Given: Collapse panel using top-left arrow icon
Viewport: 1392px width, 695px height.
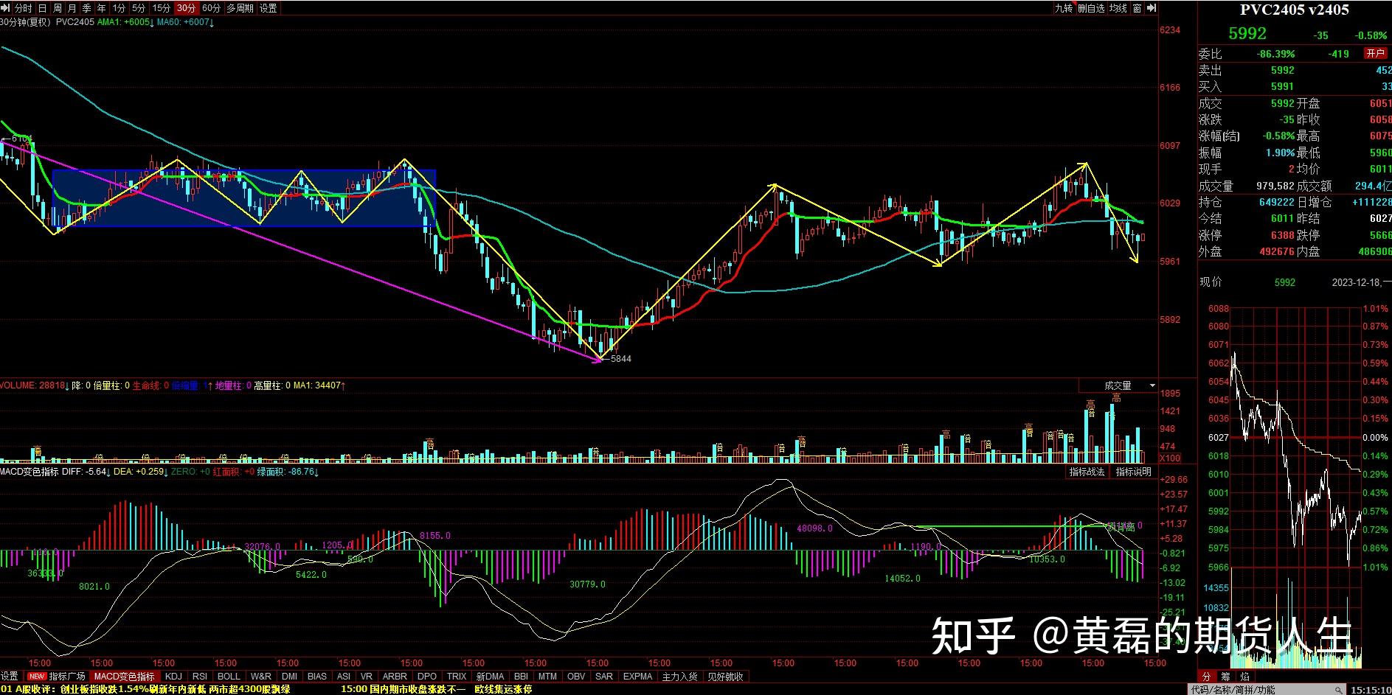Looking at the screenshot, I should (x=6, y=8).
